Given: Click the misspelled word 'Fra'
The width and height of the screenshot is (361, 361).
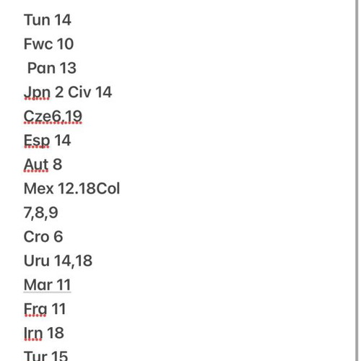Looking at the screenshot, I should [x=35, y=309].
